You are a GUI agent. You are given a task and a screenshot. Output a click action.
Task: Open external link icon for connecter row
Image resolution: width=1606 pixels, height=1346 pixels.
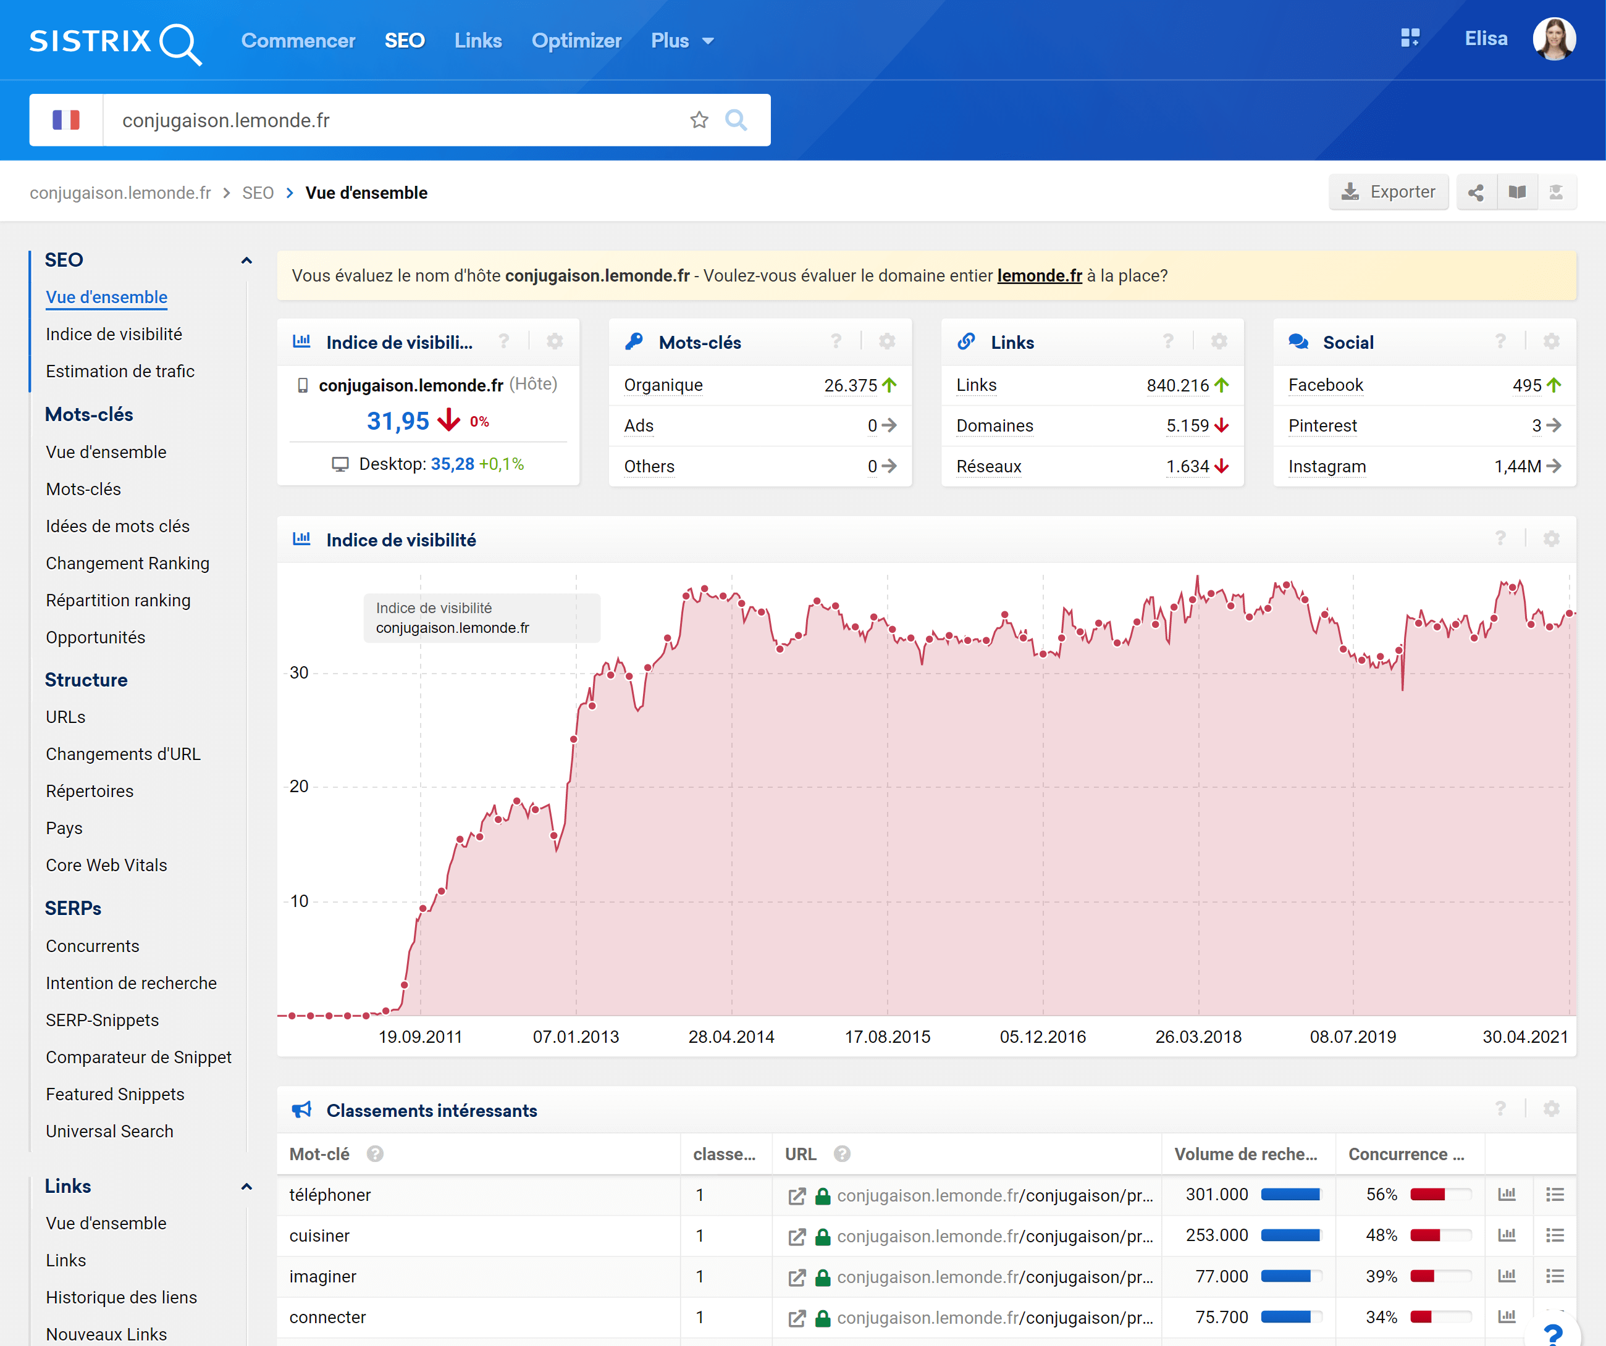[x=796, y=1318]
